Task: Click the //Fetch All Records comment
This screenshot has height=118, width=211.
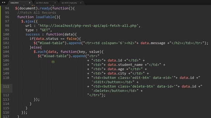Action: tap(37, 12)
